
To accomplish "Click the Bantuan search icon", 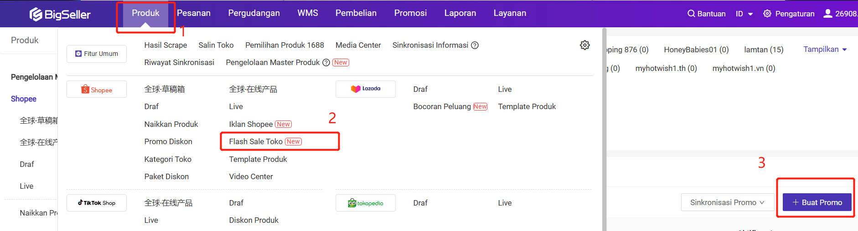I will [691, 14].
